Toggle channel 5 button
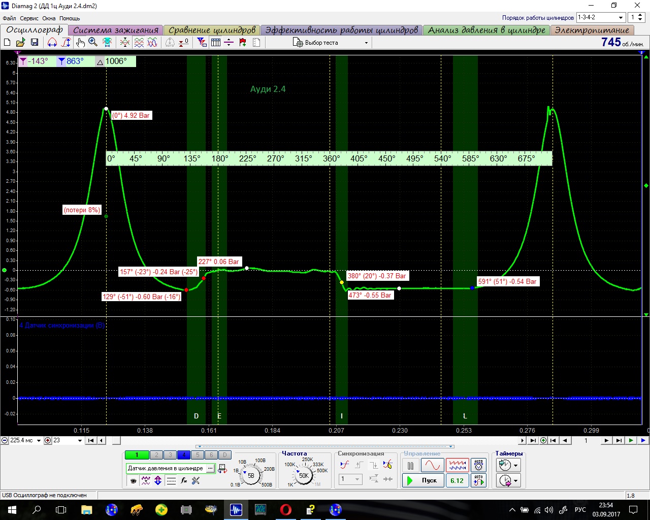This screenshot has height=520, width=650. (x=198, y=455)
